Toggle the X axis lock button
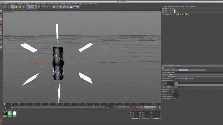 28,7
